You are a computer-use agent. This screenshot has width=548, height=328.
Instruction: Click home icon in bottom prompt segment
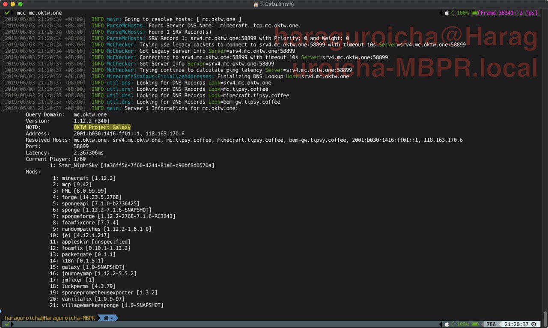pos(106,318)
